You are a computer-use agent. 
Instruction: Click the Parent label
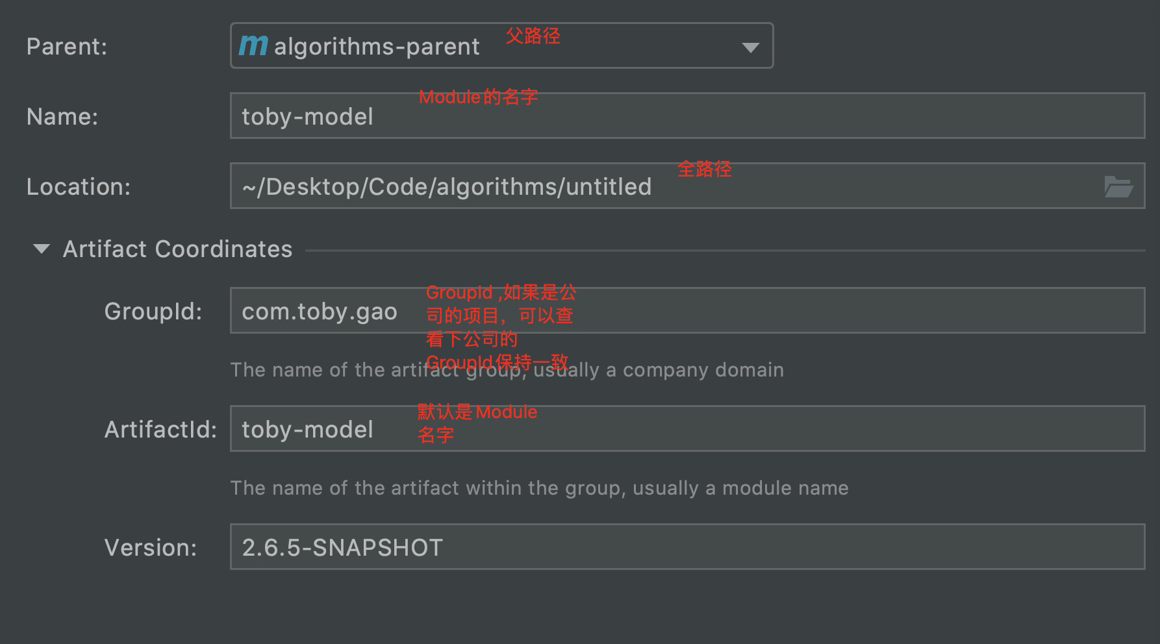click(x=67, y=46)
